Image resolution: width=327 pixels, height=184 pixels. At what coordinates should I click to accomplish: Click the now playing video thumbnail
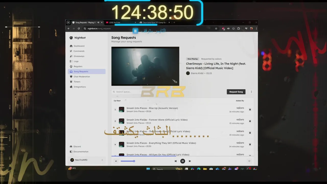[145, 66]
